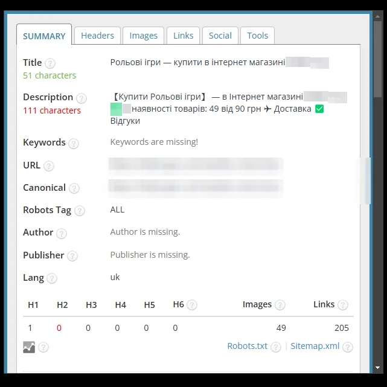Click the help icon next to Description
The width and height of the screenshot is (387, 387).
tap(81, 98)
